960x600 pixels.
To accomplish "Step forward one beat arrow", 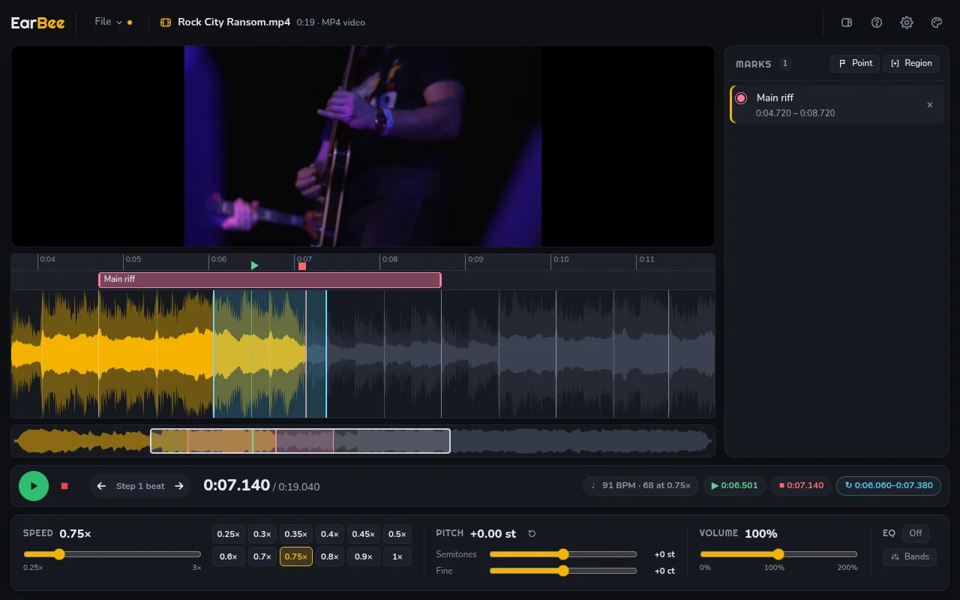I will coord(179,486).
